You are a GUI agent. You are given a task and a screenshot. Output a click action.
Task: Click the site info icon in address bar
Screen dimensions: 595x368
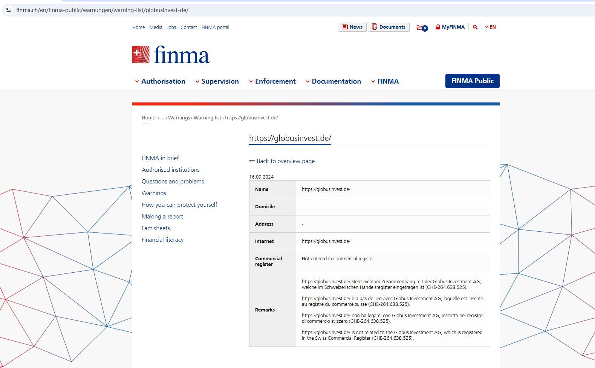(9, 10)
